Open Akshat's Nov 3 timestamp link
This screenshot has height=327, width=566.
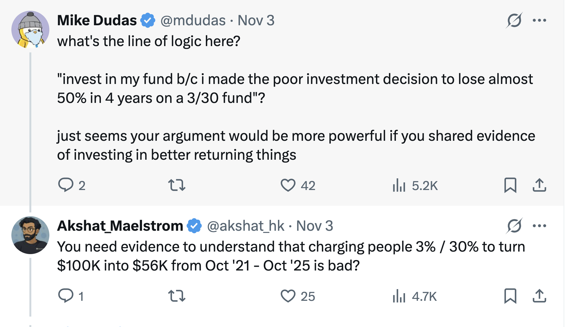(x=314, y=225)
